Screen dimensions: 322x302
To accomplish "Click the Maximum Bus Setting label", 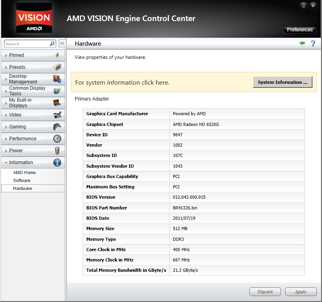I will (x=110, y=187).
